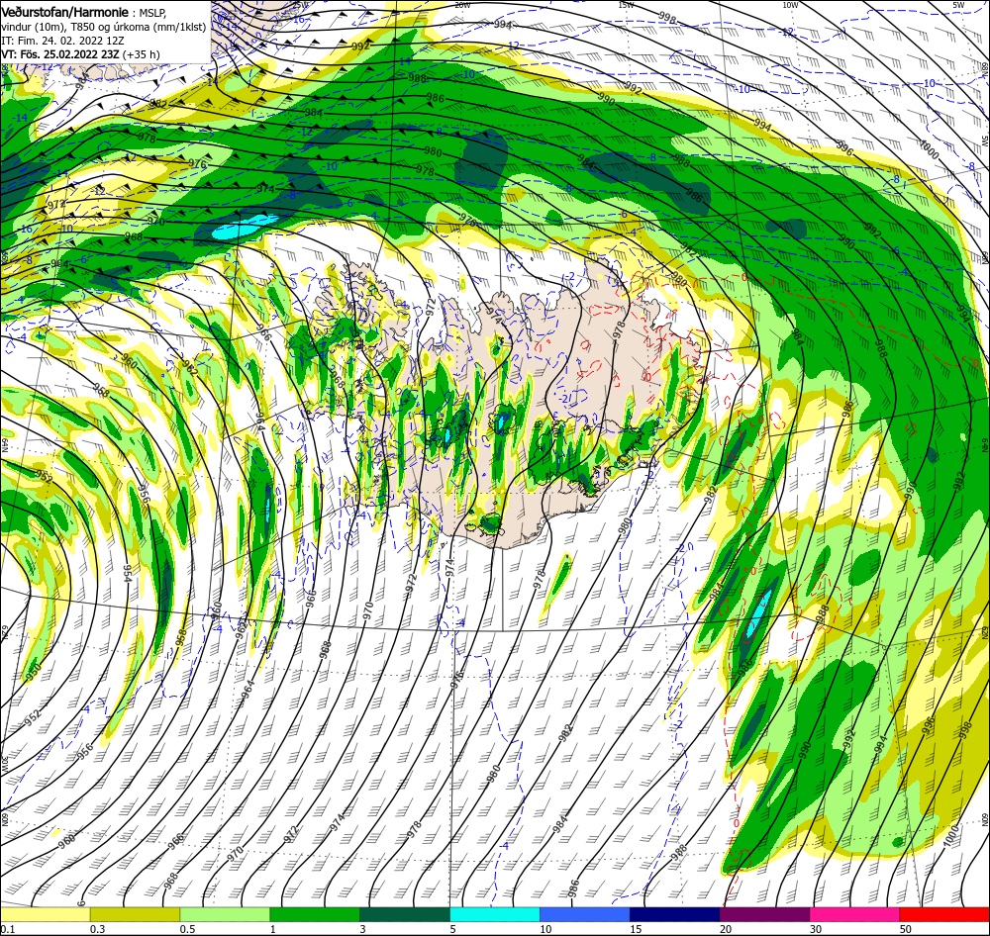Click the legend value '3'
990x936 pixels.
click(362, 929)
